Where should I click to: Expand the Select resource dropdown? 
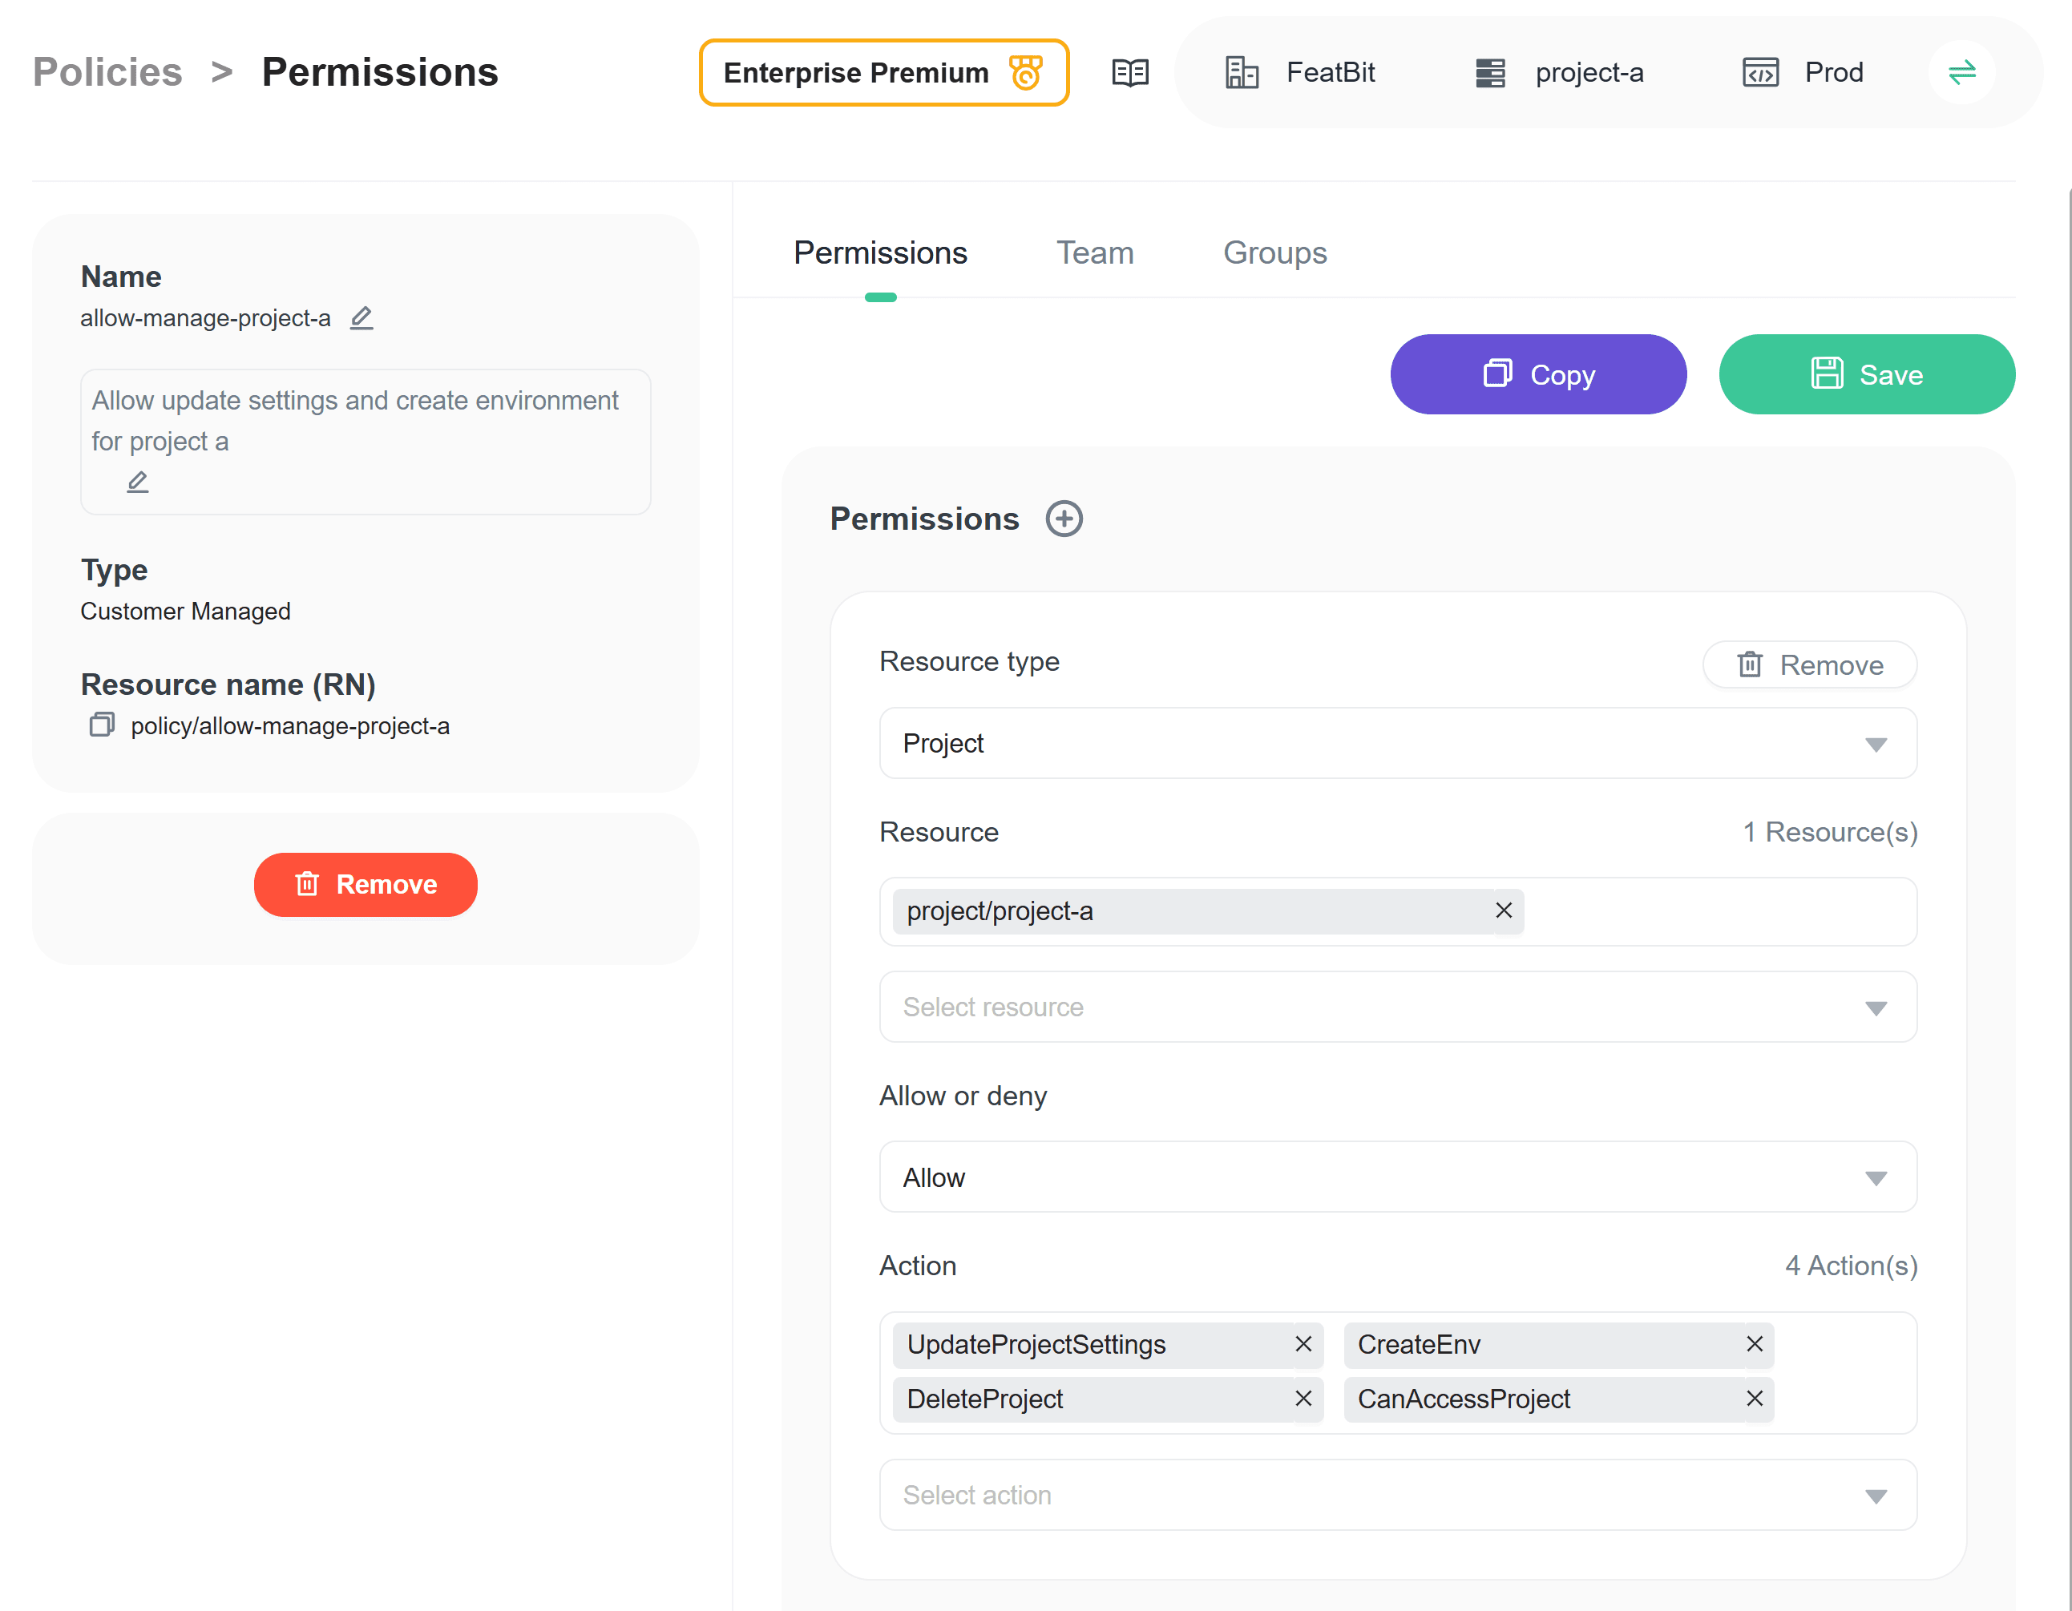coord(1397,1007)
